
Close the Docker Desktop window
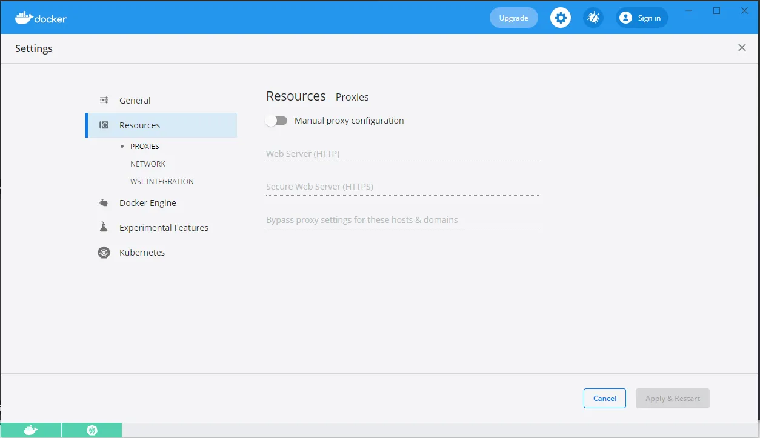tap(745, 10)
